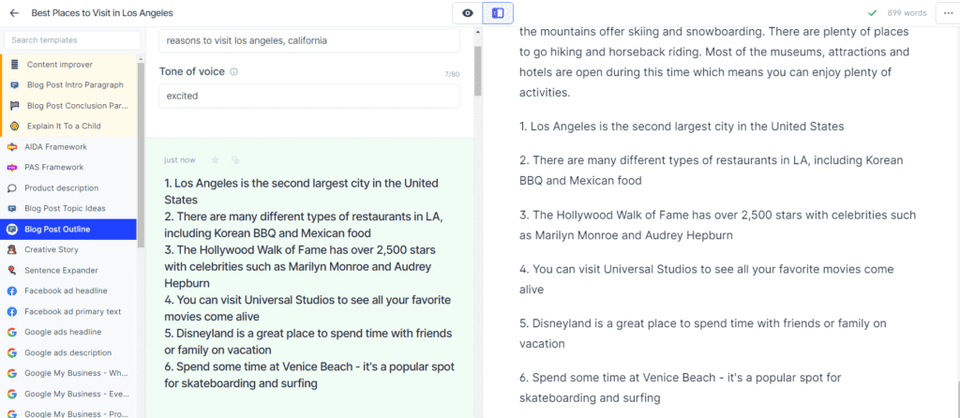This screenshot has width=960, height=418.
Task: Click the Content improver list icon
Action: 15,65
